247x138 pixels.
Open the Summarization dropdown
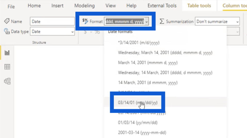(217, 21)
